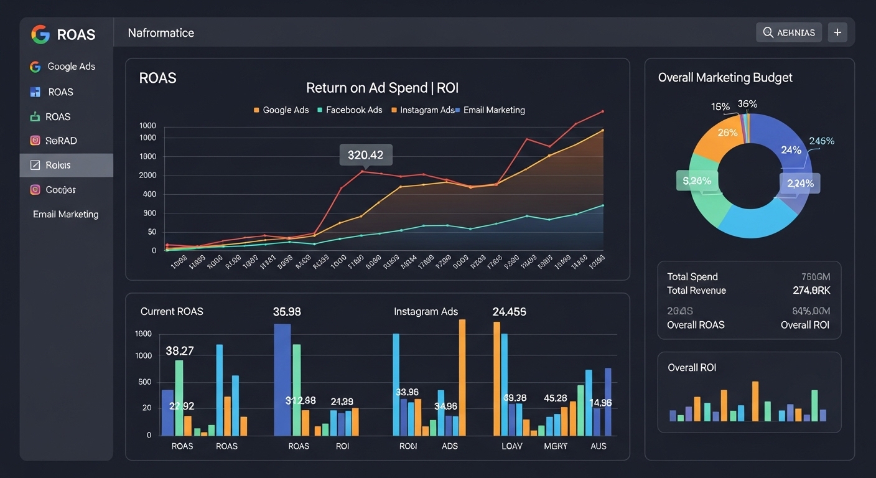Click the AUS axis label under the bars
Image resolution: width=876 pixels, height=478 pixels.
[x=599, y=446]
